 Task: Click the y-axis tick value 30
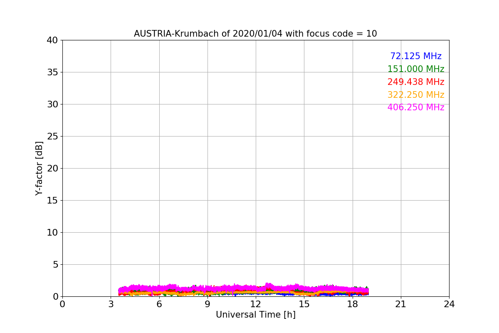(52, 104)
